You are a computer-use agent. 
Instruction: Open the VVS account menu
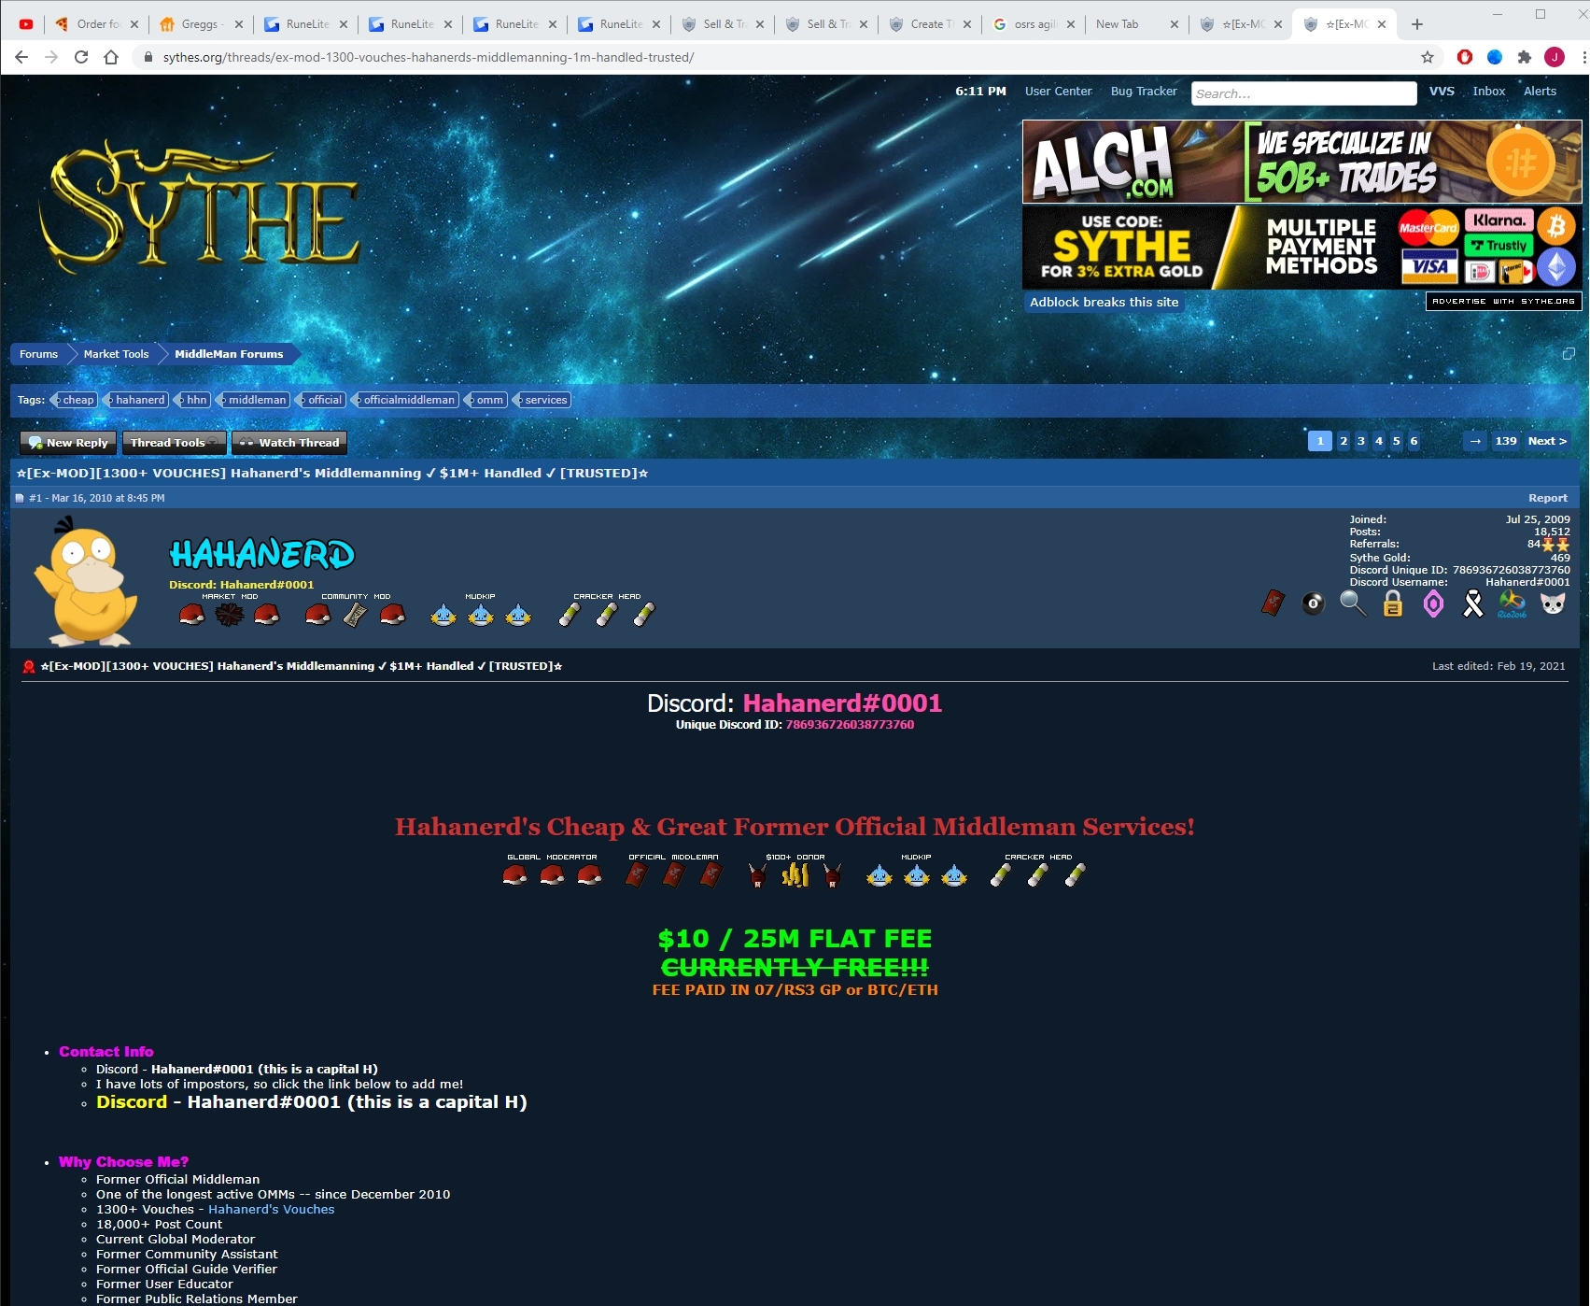(1442, 92)
